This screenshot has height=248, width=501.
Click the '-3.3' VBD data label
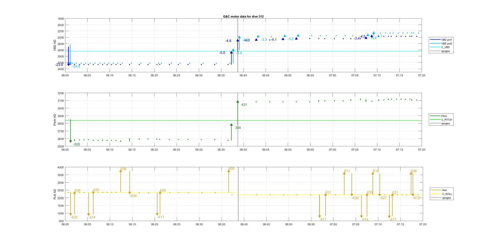coord(264,39)
